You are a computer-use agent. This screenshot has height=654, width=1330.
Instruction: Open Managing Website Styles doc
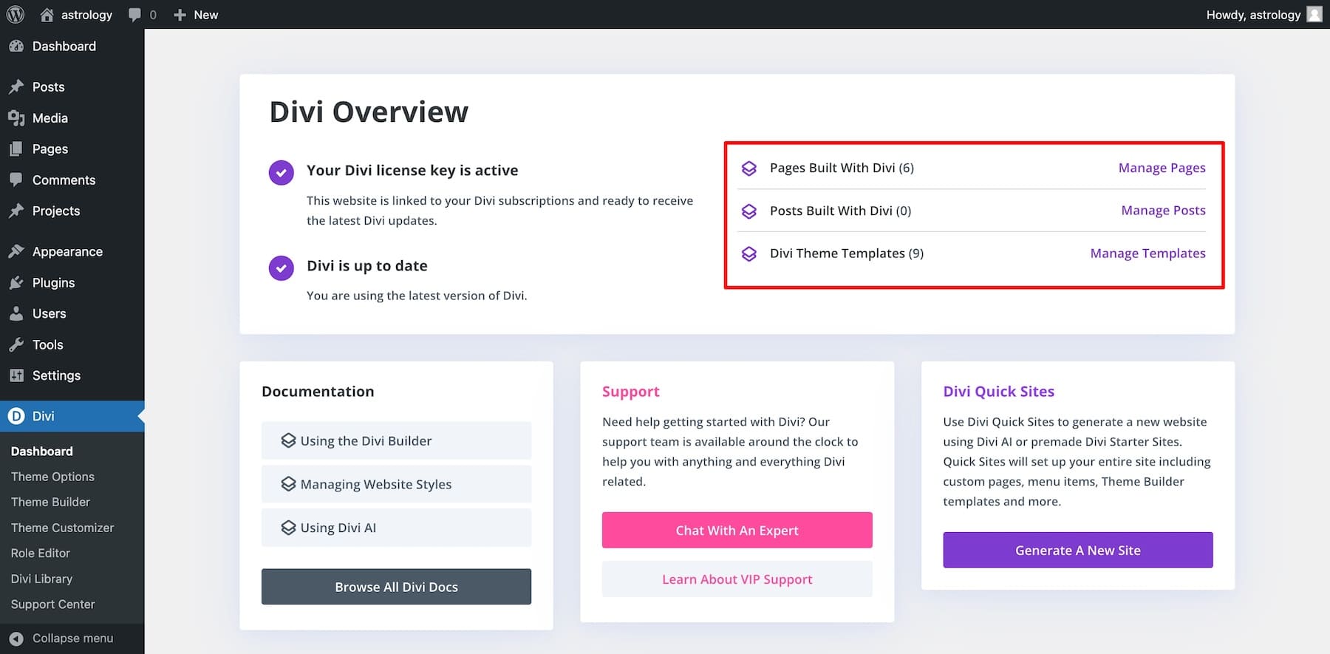click(x=396, y=484)
